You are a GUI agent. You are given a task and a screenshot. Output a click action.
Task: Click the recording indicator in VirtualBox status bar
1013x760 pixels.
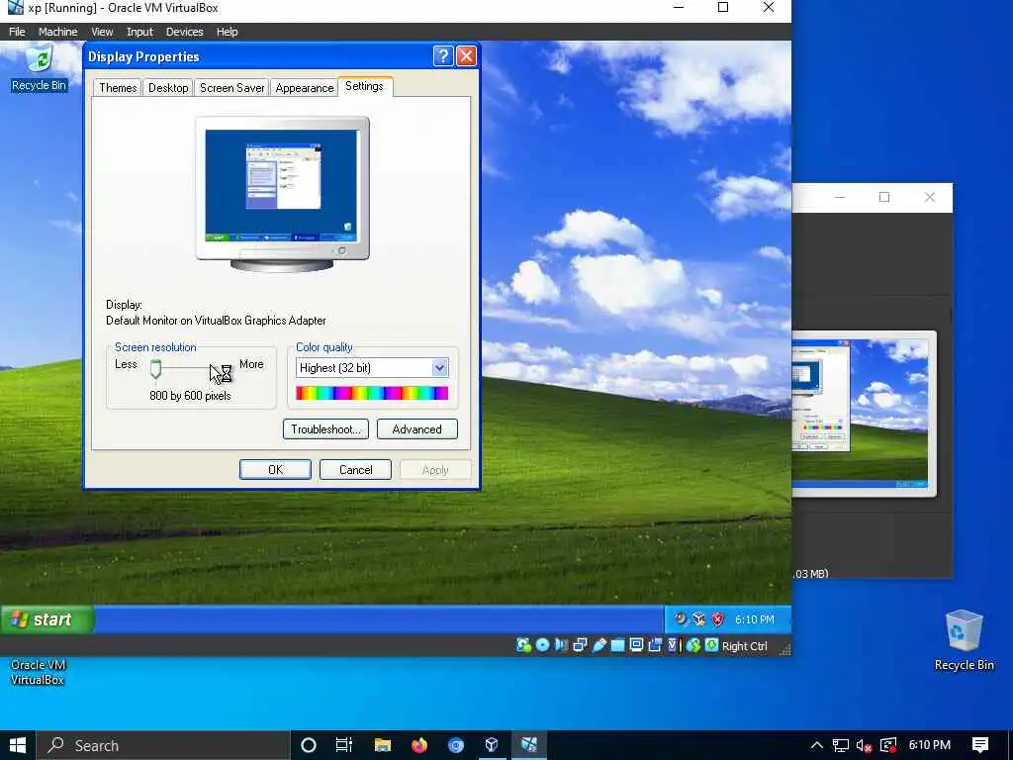[x=655, y=645]
